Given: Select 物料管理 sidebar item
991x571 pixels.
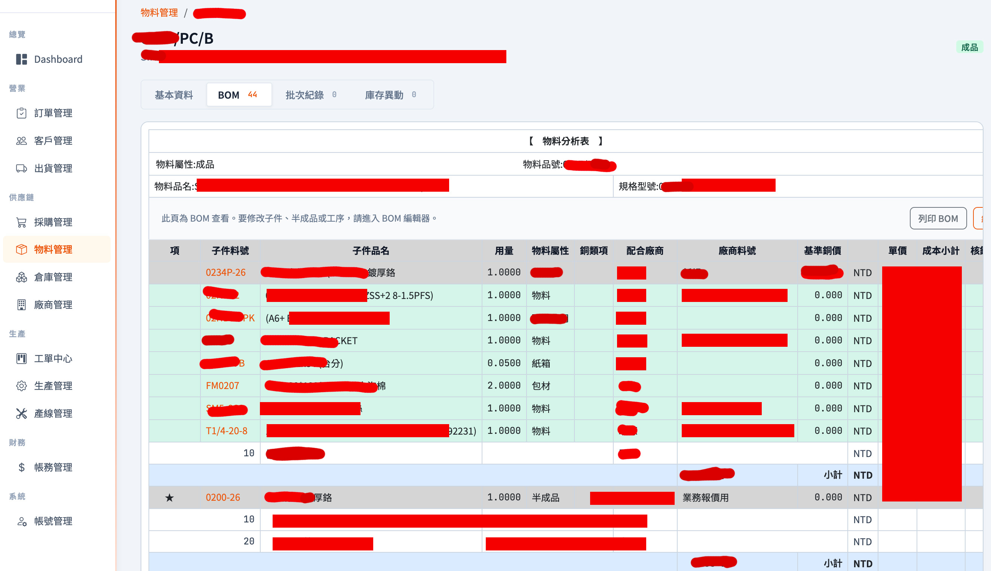Looking at the screenshot, I should (x=56, y=249).
